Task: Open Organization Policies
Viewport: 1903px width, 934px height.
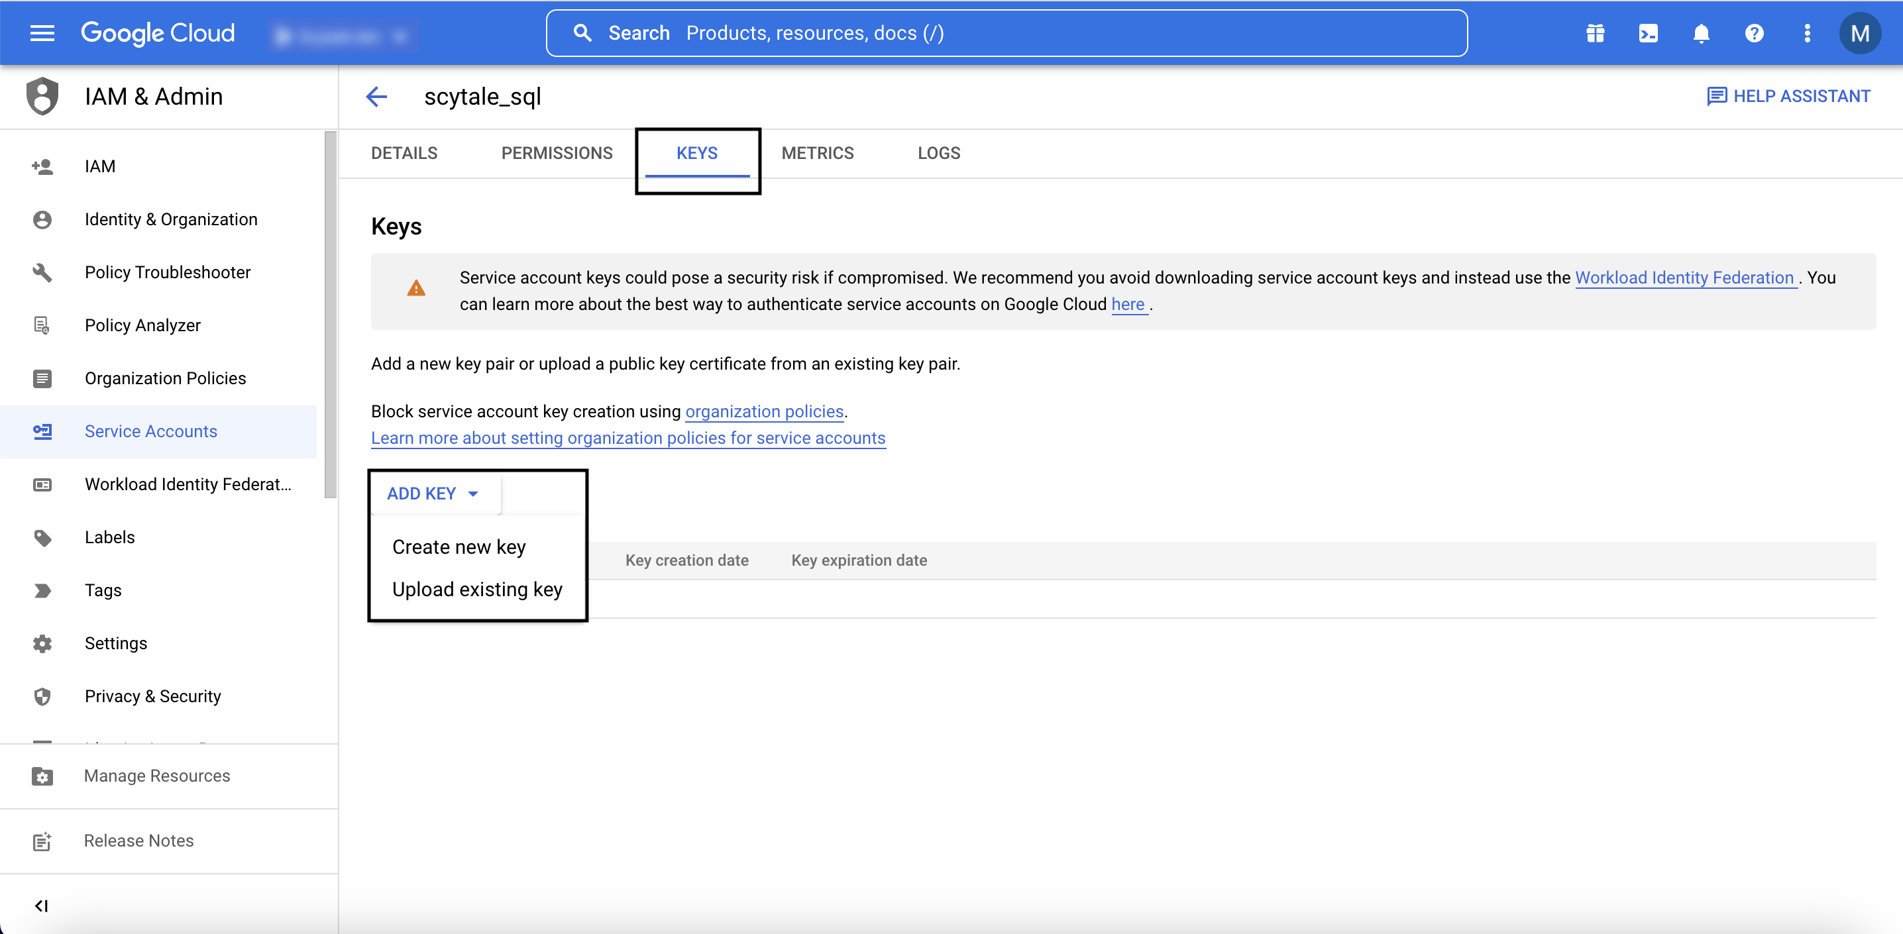Action: (158, 378)
